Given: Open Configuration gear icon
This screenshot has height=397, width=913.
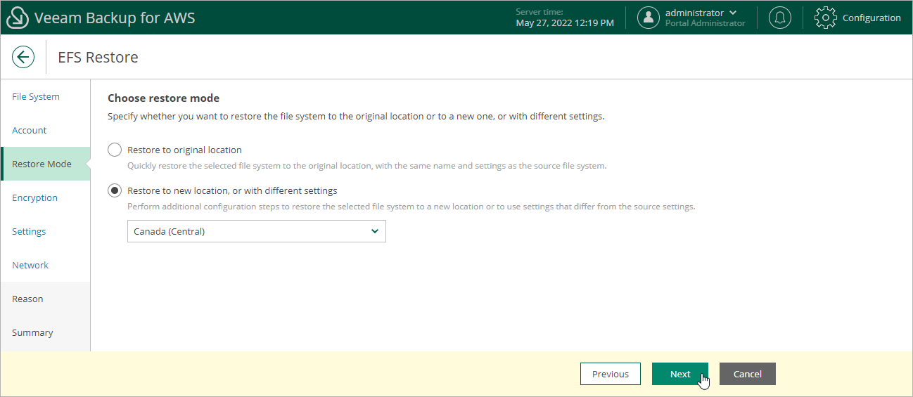Looking at the screenshot, I should [x=825, y=18].
